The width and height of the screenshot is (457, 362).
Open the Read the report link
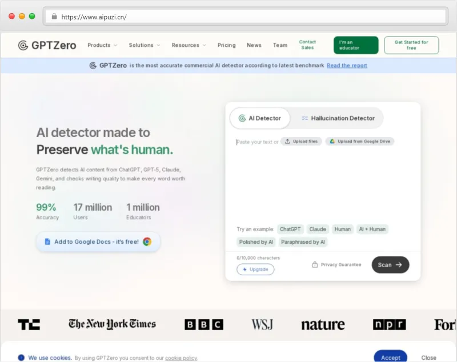pyautogui.click(x=347, y=66)
